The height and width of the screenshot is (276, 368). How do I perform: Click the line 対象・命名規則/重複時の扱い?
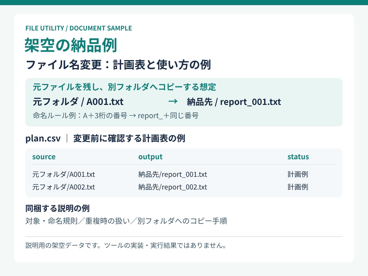point(126,221)
